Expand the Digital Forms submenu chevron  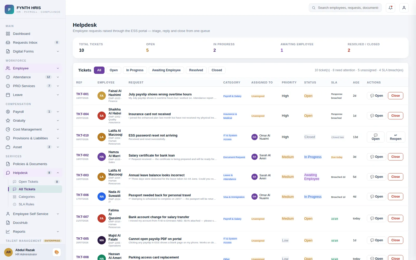click(58, 51)
